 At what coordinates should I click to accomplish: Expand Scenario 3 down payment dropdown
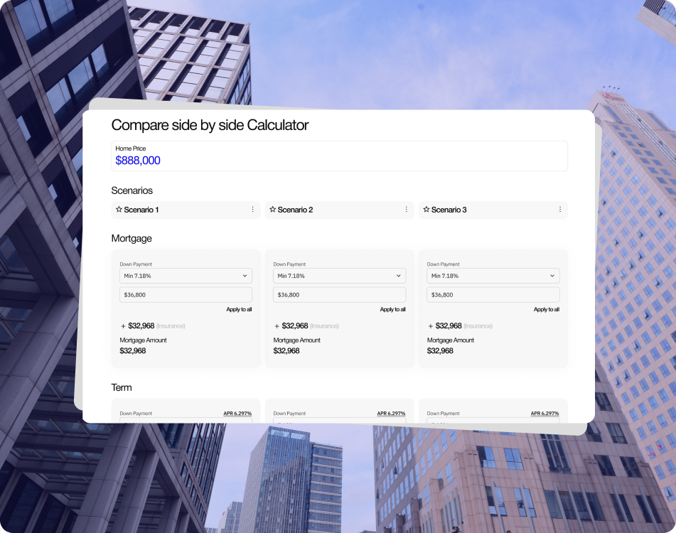click(x=493, y=276)
